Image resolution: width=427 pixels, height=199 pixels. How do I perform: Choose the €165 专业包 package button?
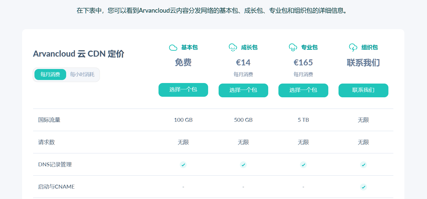pyautogui.click(x=303, y=90)
